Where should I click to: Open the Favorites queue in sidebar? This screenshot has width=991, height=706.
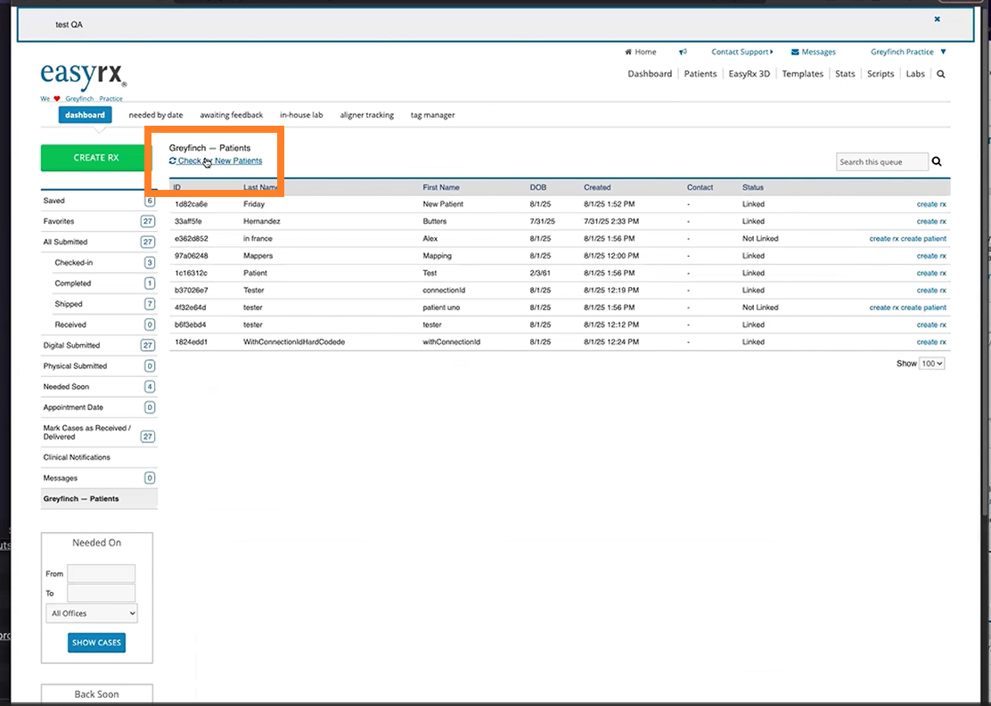99,221
